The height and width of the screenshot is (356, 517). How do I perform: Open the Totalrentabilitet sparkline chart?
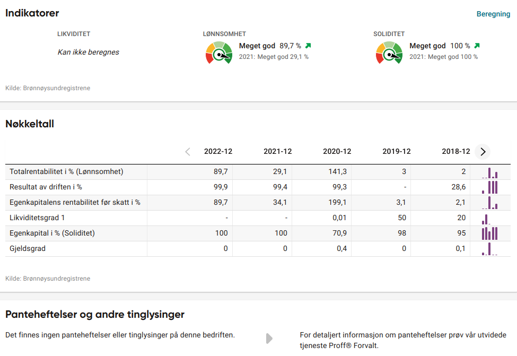489,172
